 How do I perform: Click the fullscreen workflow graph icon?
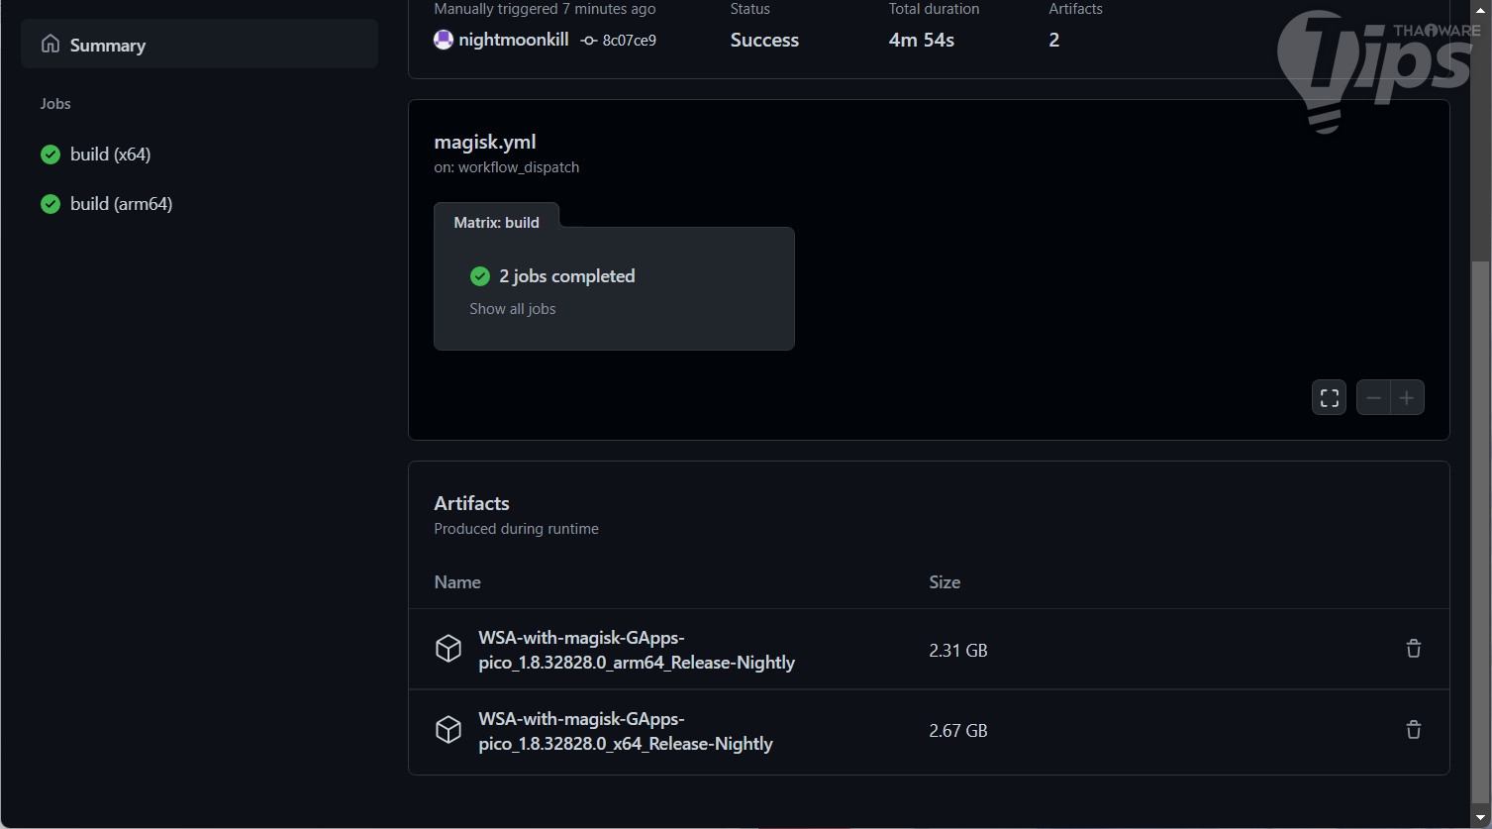[1329, 398]
